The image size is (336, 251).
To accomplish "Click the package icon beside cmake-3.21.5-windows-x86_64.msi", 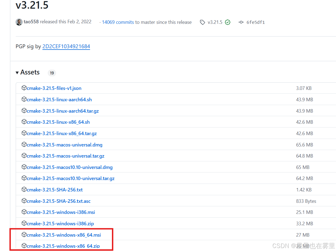I will 24,235.
